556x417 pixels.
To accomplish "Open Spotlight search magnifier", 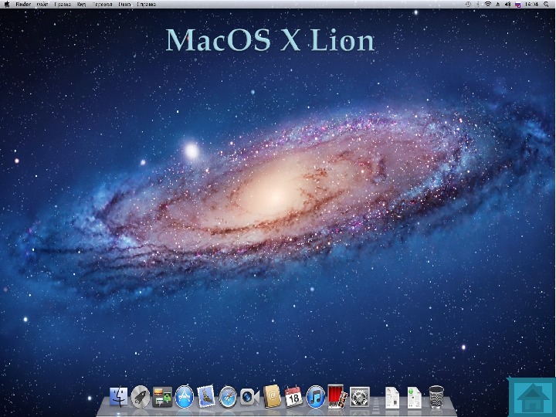I will pos(546,5).
